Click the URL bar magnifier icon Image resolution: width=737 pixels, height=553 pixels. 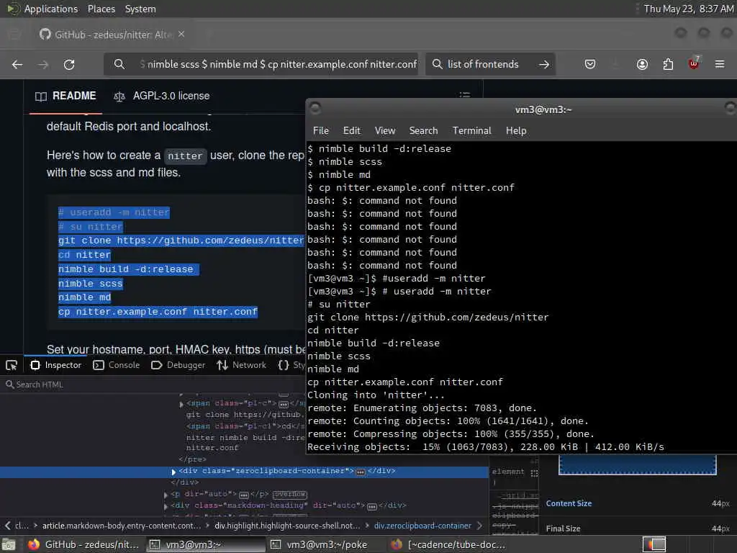click(x=119, y=64)
